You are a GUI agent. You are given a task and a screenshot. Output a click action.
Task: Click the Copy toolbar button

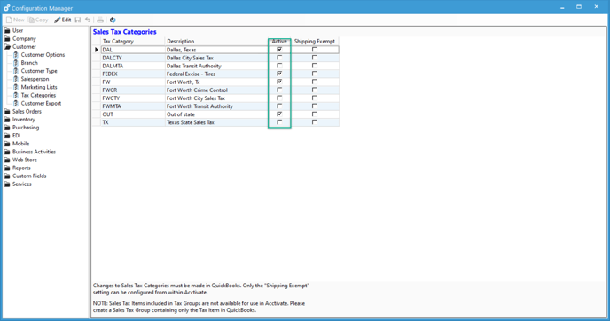tap(38, 20)
